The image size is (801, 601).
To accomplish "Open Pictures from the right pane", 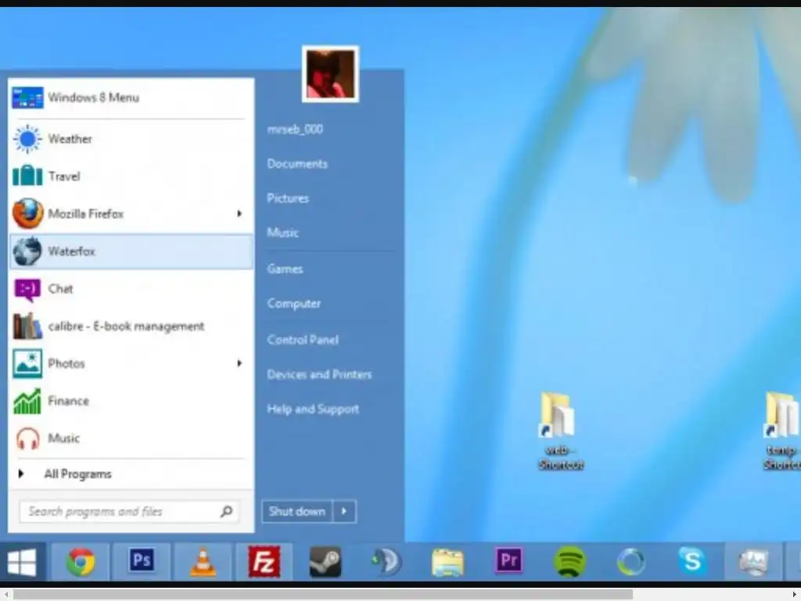I will click(288, 198).
